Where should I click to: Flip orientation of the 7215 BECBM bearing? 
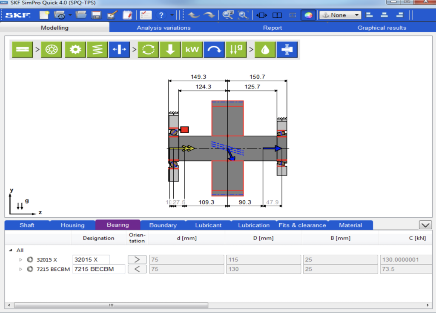tap(137, 269)
